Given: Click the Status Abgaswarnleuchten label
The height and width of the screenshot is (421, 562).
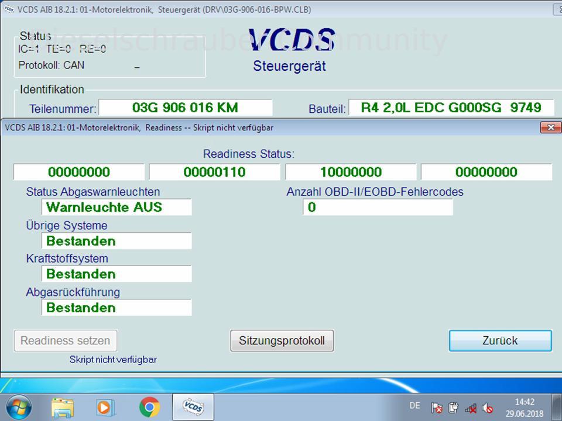Looking at the screenshot, I should point(93,192).
